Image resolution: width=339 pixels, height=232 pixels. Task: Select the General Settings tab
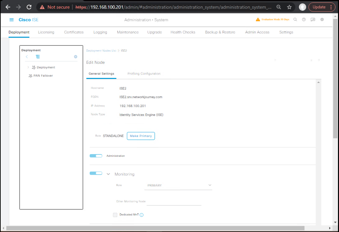101,74
